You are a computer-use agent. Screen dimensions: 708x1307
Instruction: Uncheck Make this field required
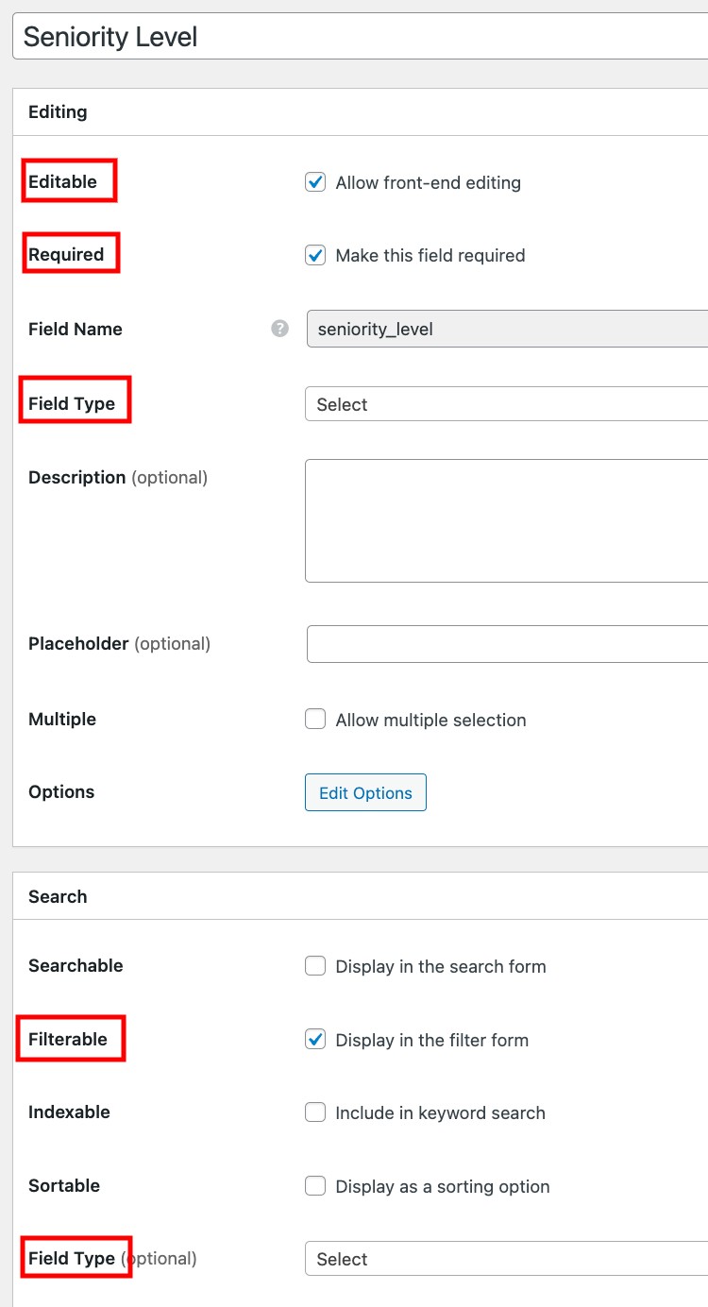(314, 255)
